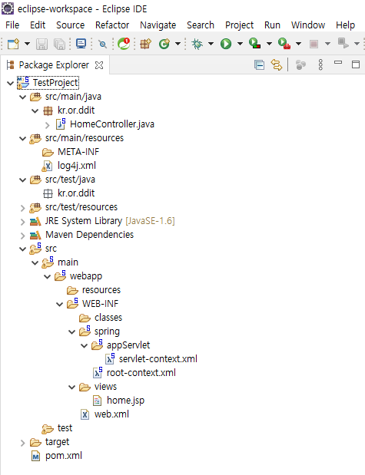Select the Package Explorer tab
365x475 pixels.
click(54, 65)
